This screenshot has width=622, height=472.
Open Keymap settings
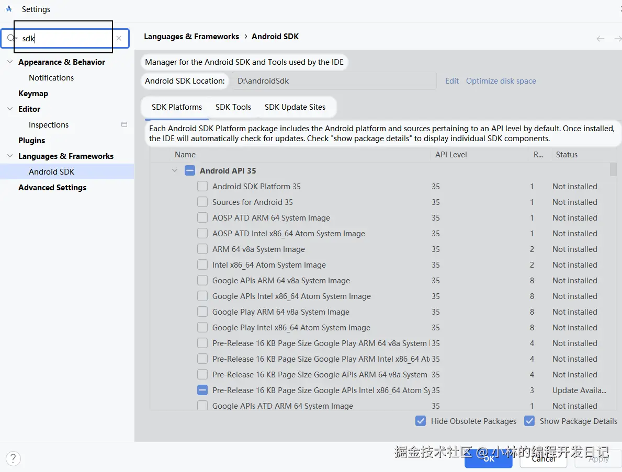33,94
